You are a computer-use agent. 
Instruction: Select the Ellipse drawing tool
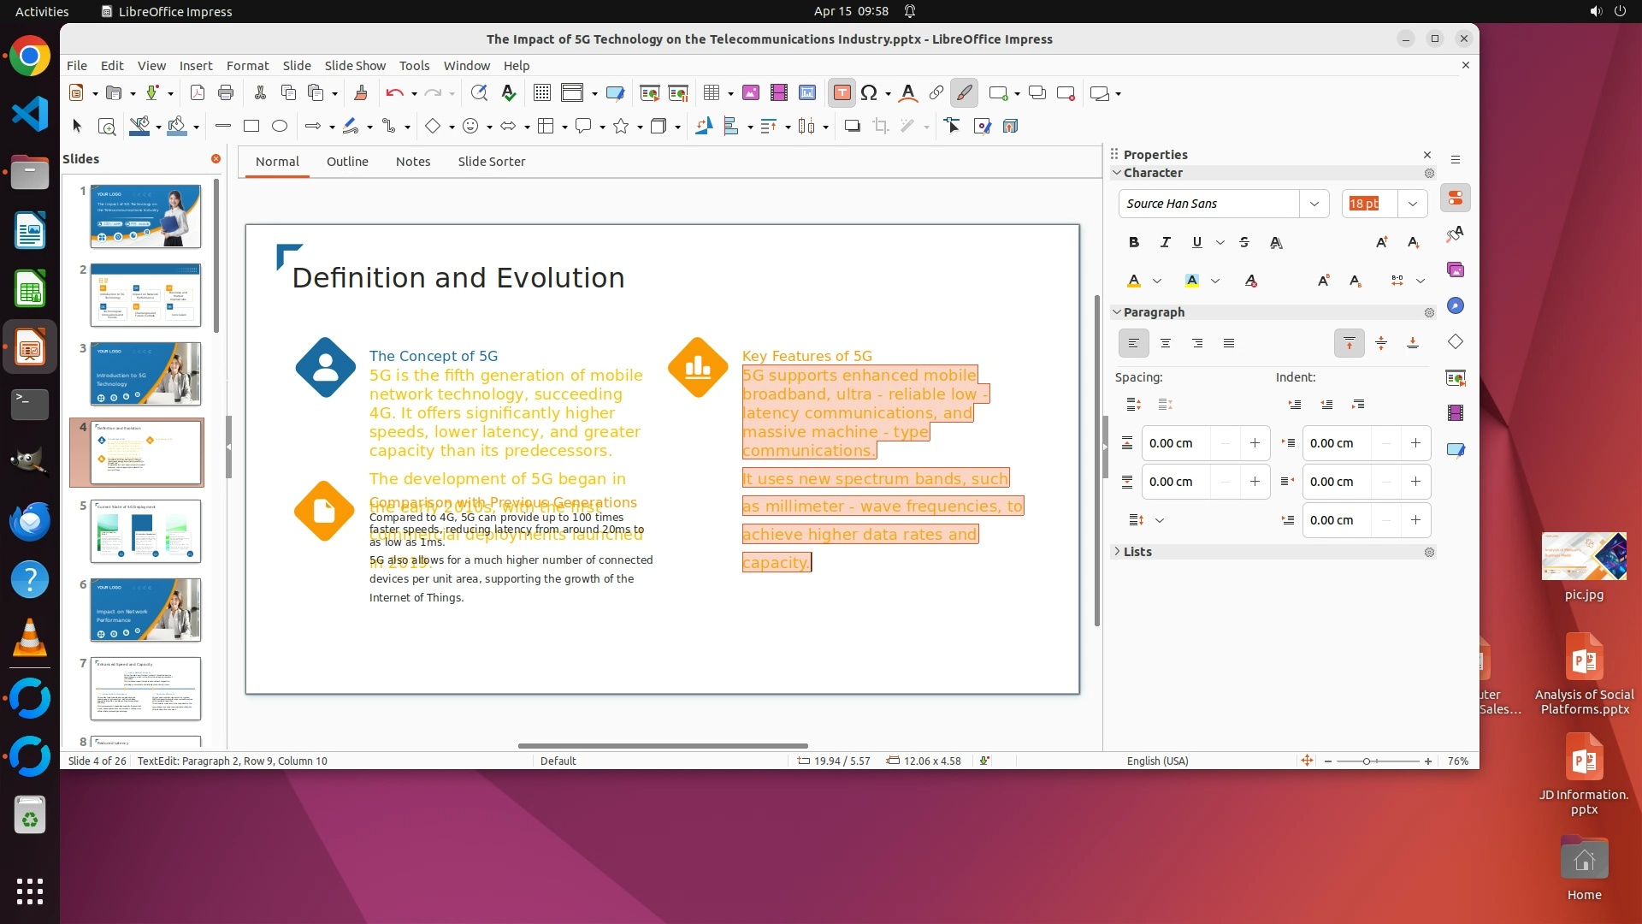tap(279, 127)
